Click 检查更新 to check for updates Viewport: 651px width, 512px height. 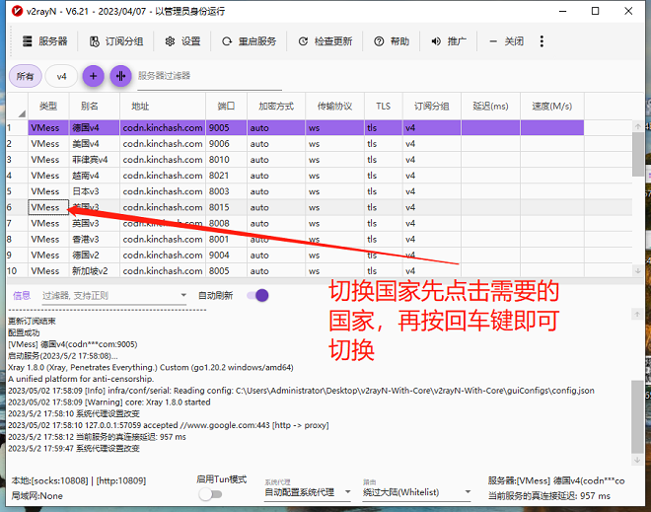(325, 41)
